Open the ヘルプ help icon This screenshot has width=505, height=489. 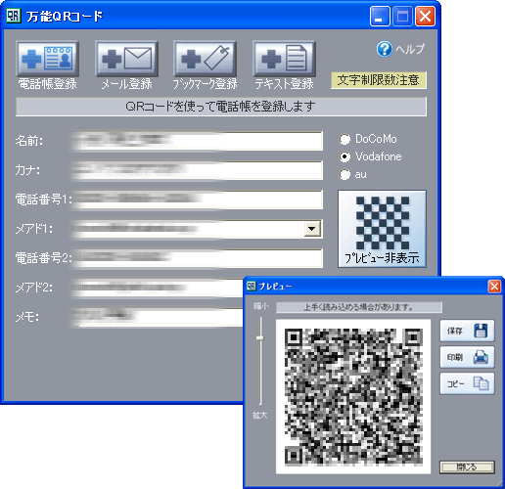[x=385, y=49]
